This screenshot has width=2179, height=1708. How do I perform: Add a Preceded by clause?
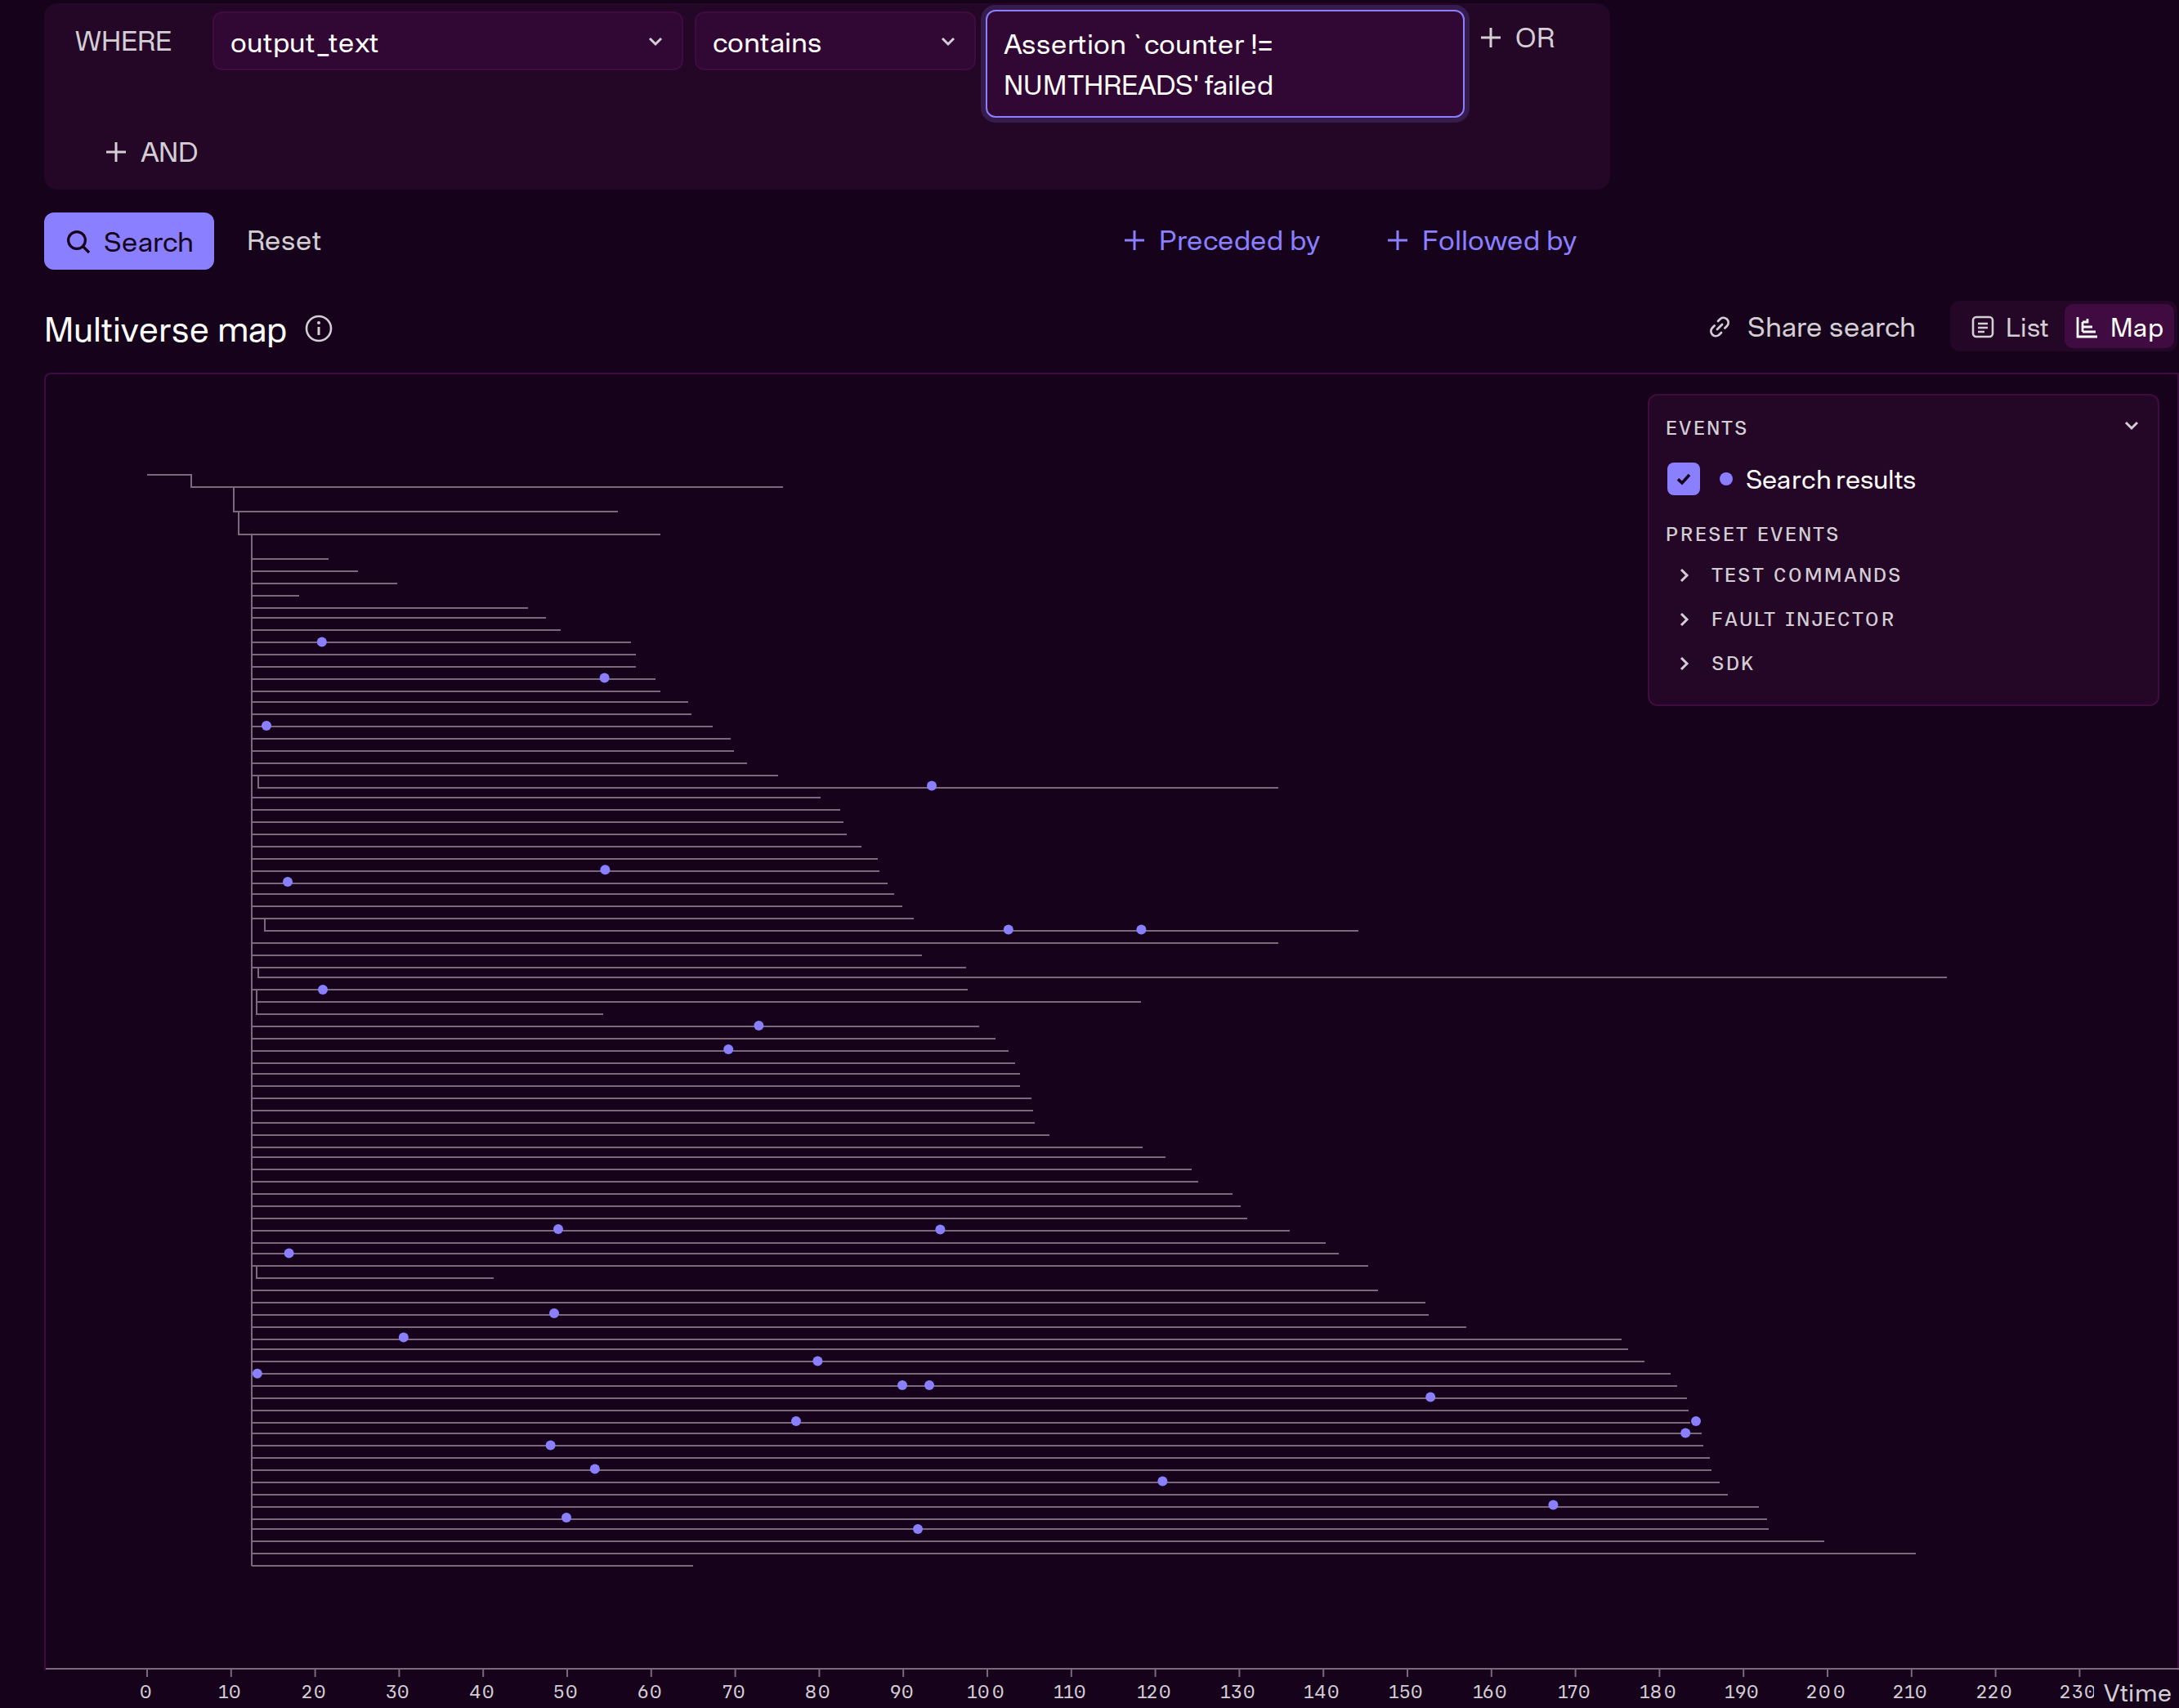pos(1222,241)
